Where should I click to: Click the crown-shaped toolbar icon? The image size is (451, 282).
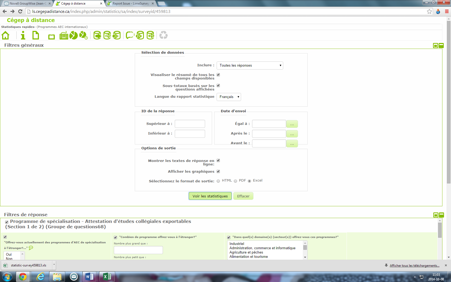coord(51,36)
